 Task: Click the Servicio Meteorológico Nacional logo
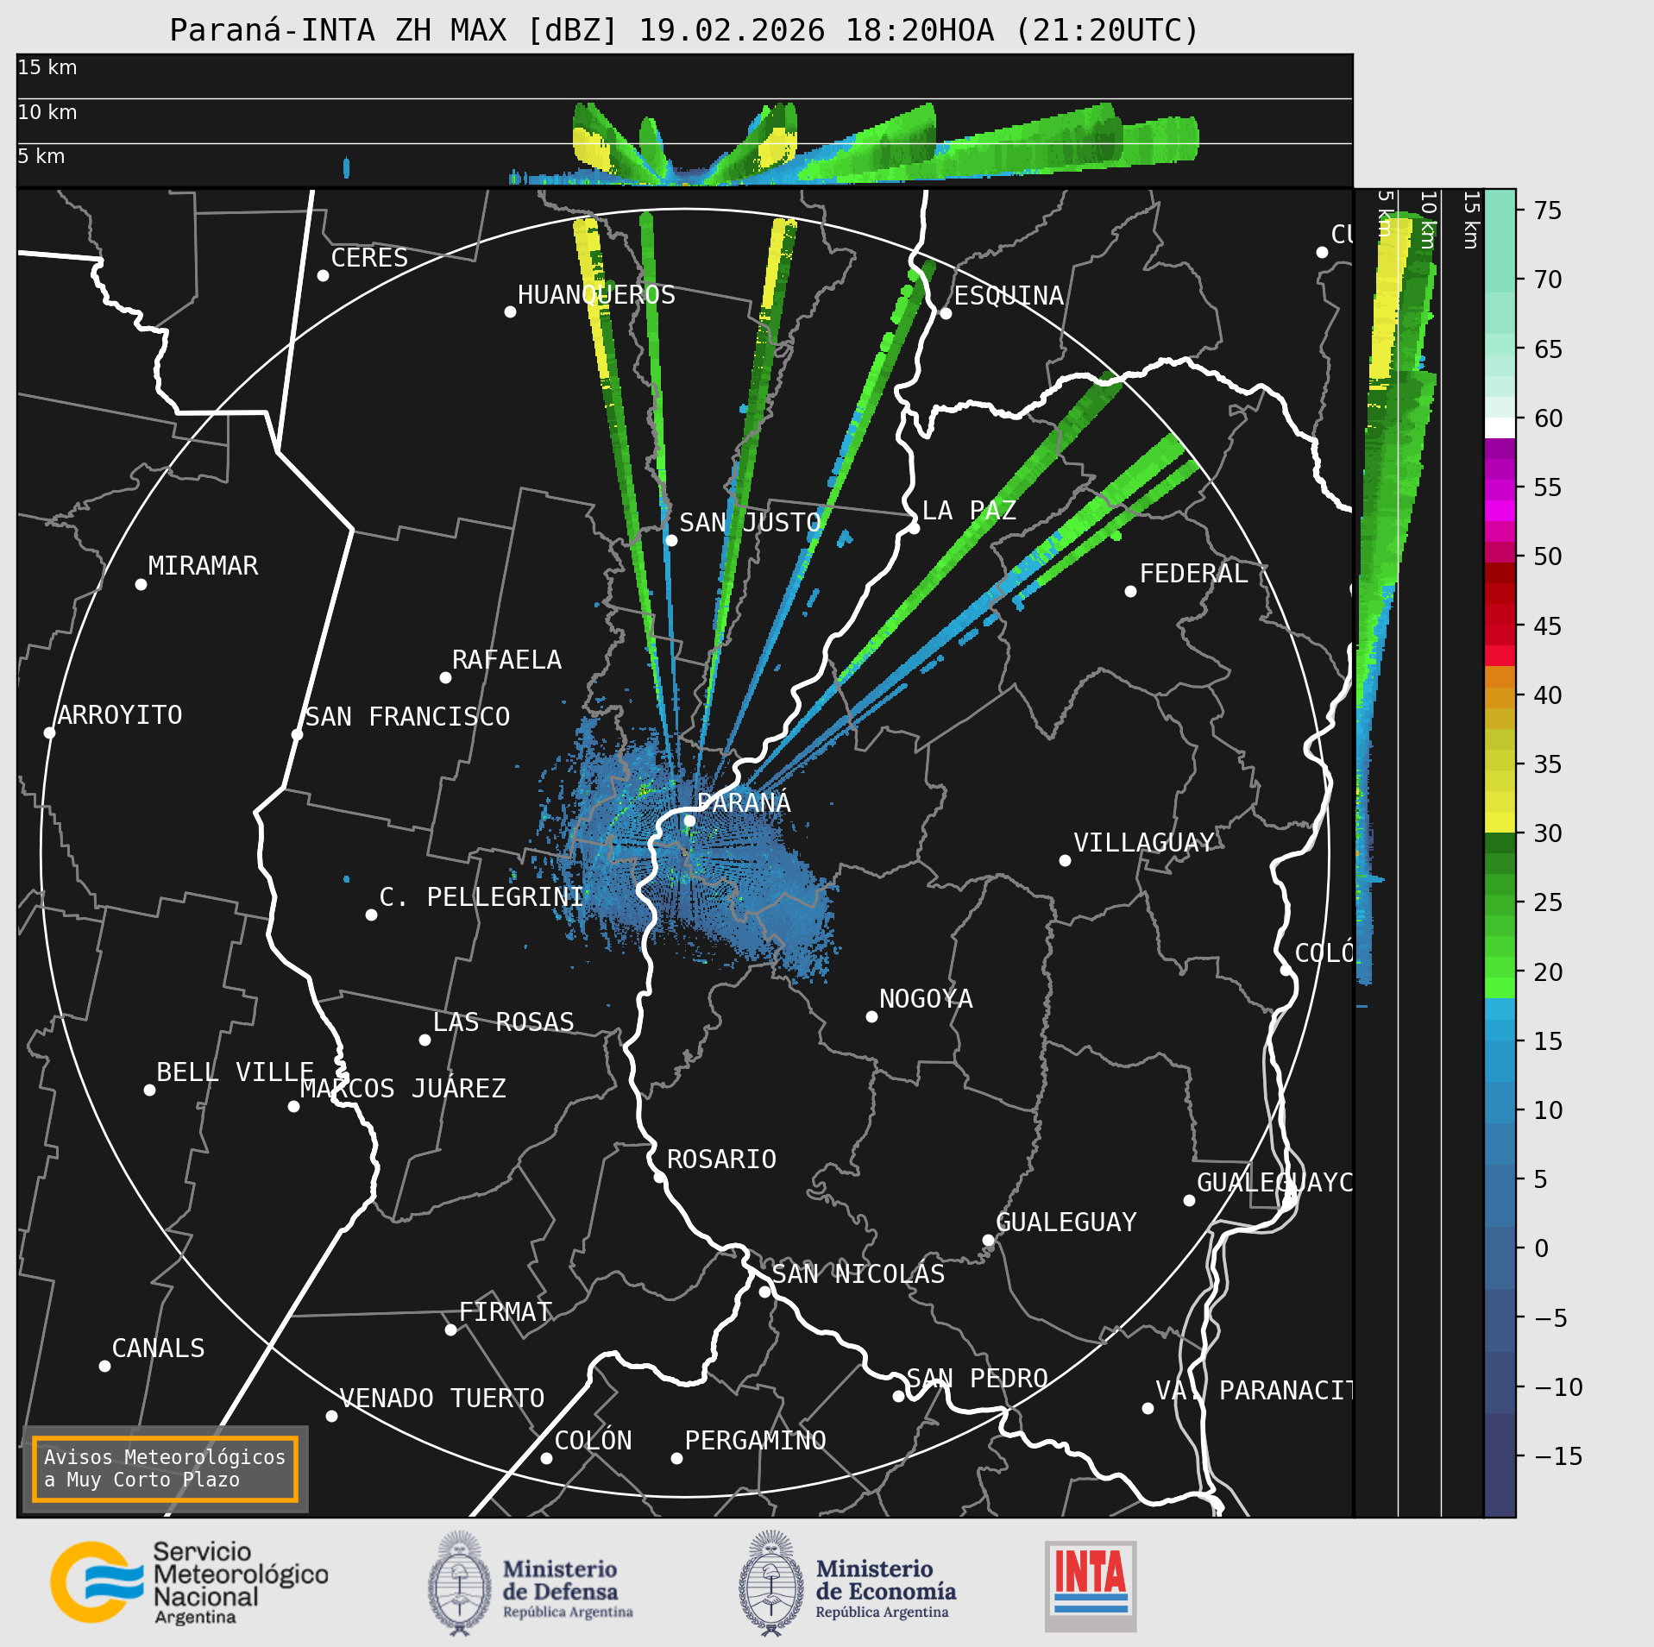coord(190,1583)
